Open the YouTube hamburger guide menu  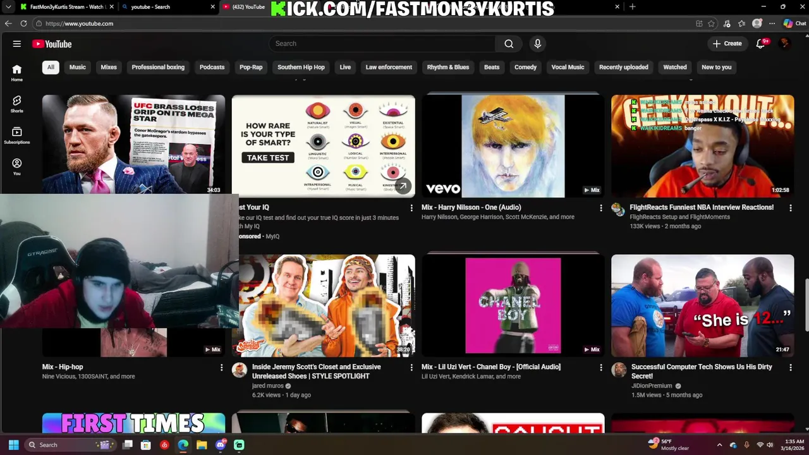click(x=17, y=44)
